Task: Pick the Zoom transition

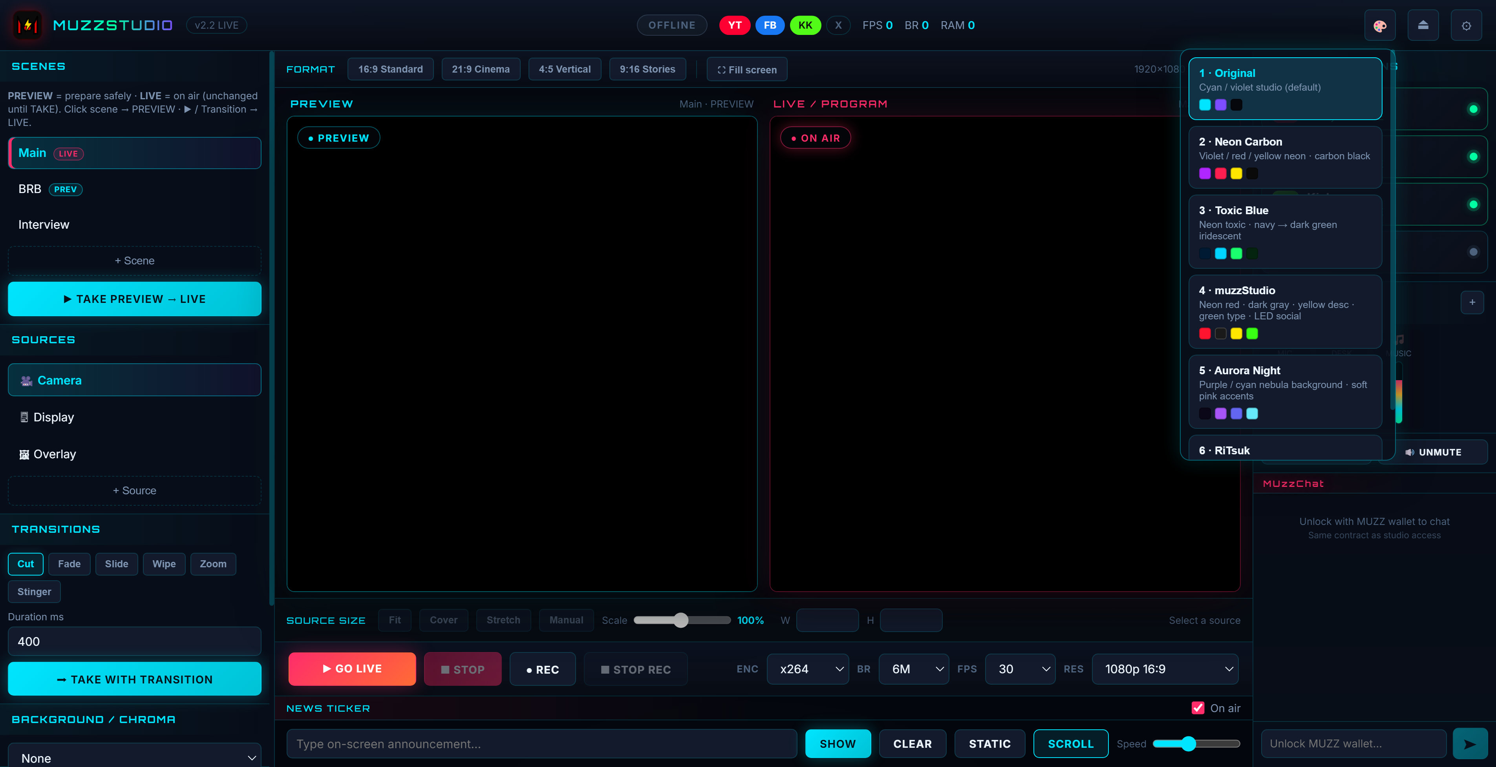Action: pos(213,564)
